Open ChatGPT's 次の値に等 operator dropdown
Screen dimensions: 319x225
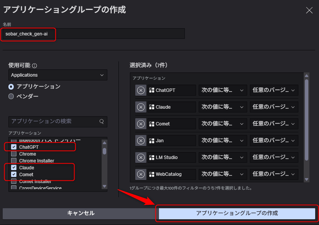(x=222, y=90)
